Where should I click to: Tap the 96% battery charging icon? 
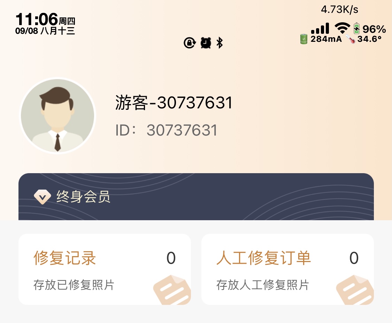click(x=356, y=28)
